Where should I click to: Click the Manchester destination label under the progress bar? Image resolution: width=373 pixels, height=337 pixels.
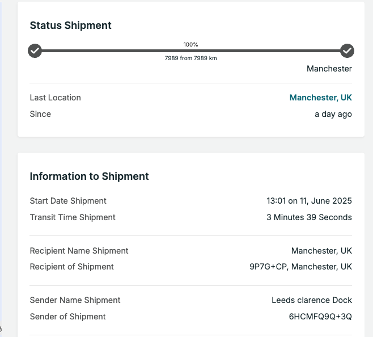[329, 69]
